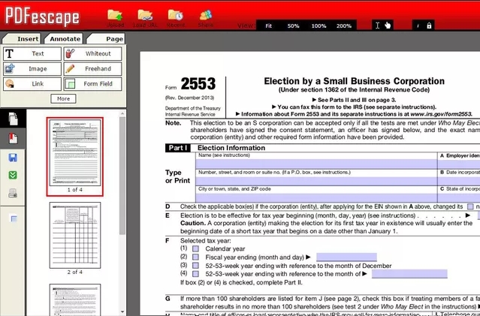Click the 52-53-week month of field
Image resolution: width=480 pixels, height=316 pixels.
click(409, 274)
